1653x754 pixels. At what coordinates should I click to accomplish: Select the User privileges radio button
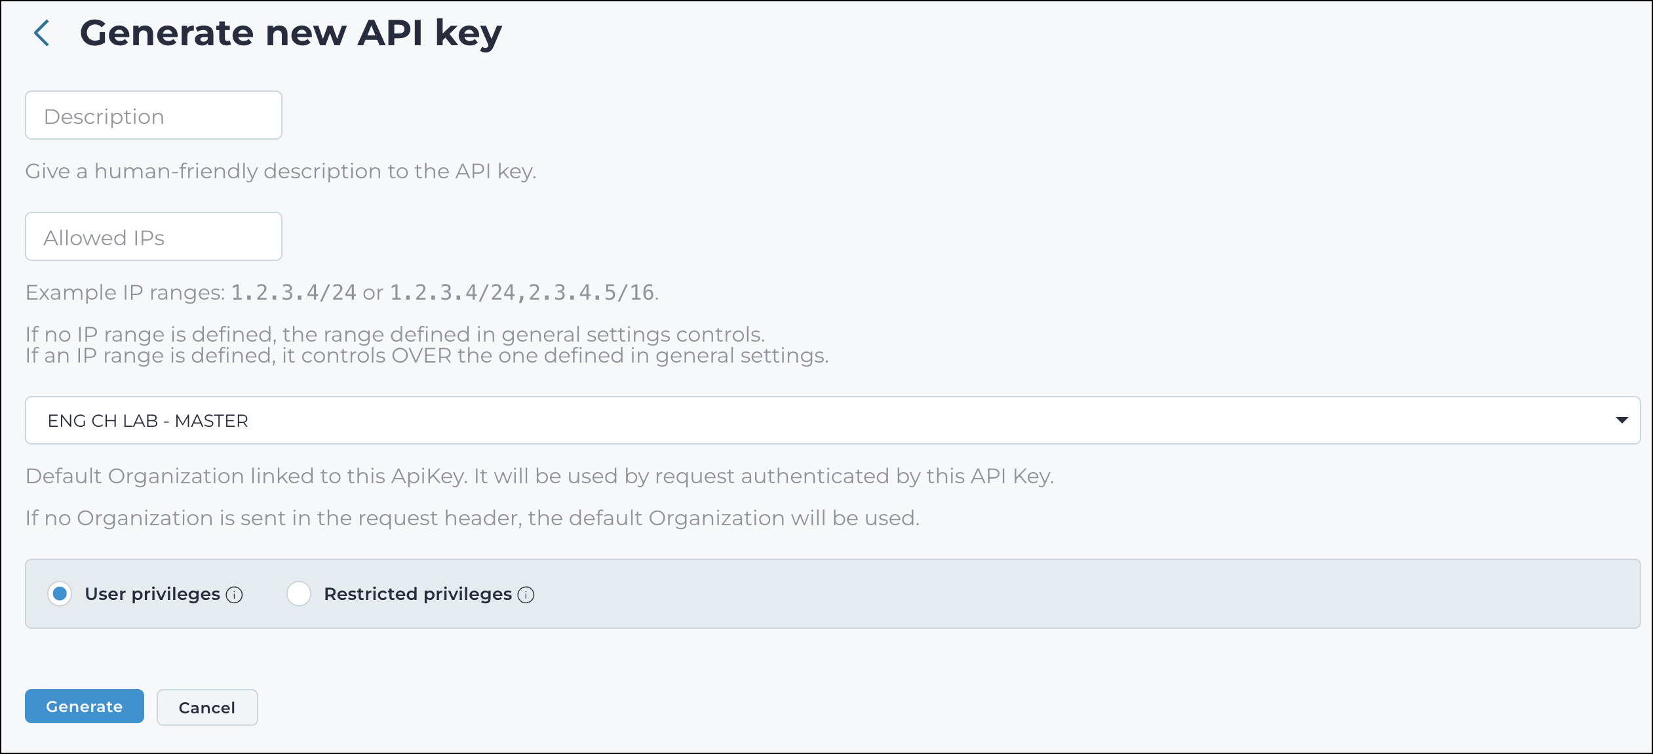(x=60, y=594)
